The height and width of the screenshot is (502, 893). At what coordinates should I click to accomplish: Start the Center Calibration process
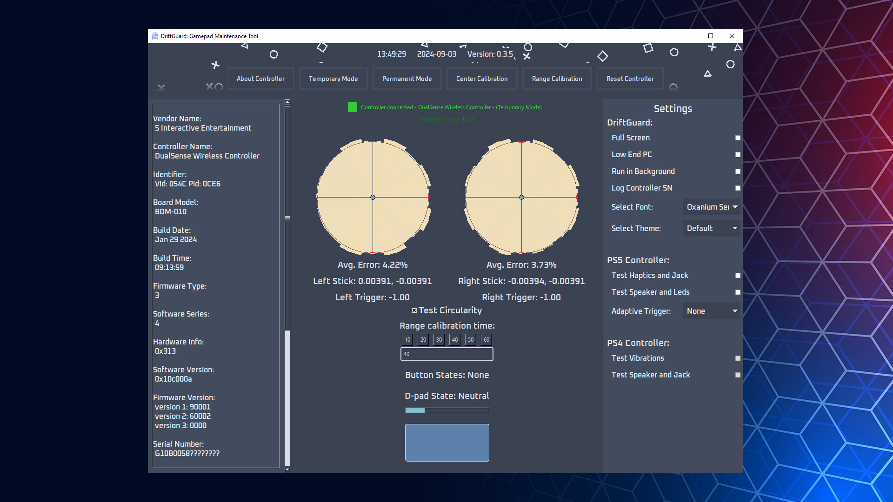pos(482,79)
